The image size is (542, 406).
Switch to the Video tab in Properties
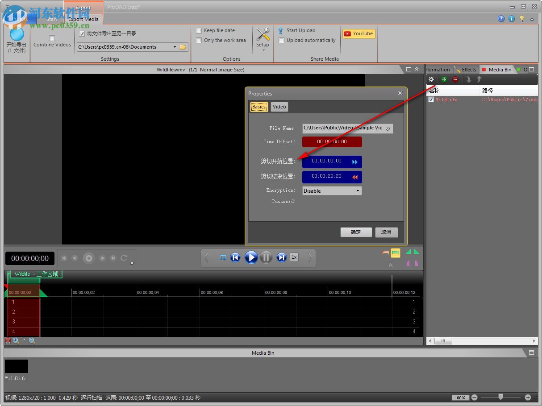click(279, 107)
